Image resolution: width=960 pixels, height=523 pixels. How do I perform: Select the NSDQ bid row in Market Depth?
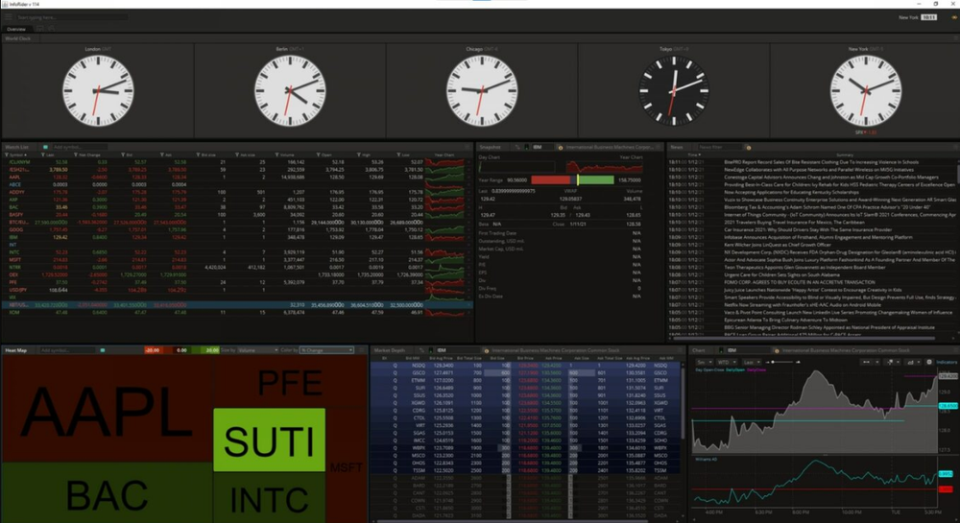tap(525, 366)
